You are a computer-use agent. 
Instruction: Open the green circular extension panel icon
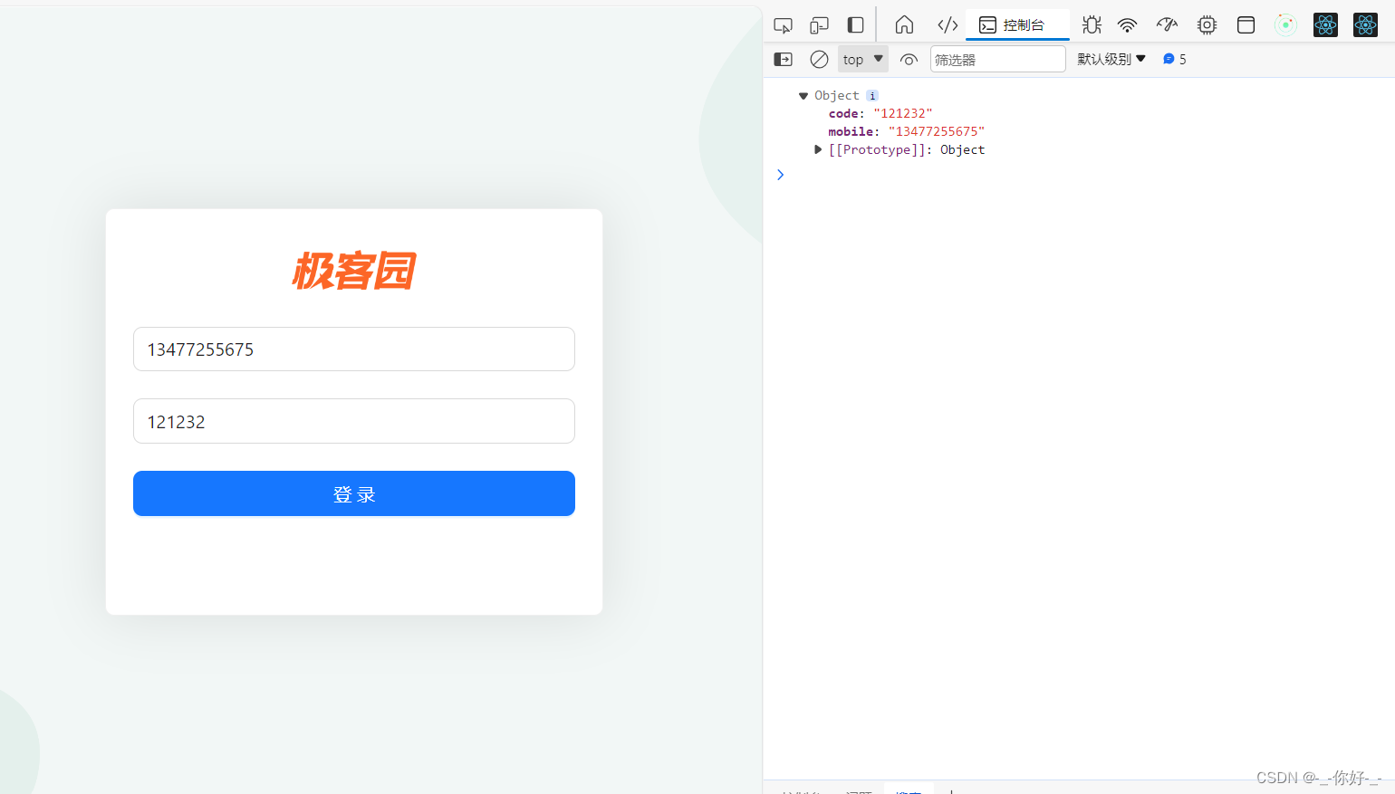click(x=1285, y=25)
